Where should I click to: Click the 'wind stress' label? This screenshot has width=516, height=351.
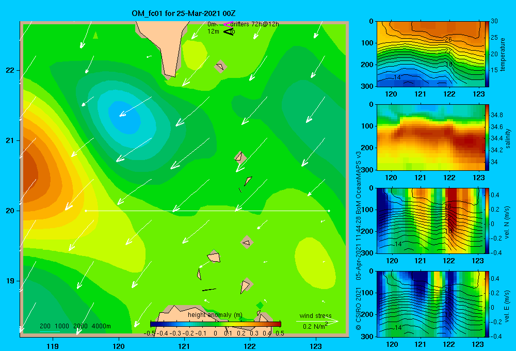click(315, 315)
